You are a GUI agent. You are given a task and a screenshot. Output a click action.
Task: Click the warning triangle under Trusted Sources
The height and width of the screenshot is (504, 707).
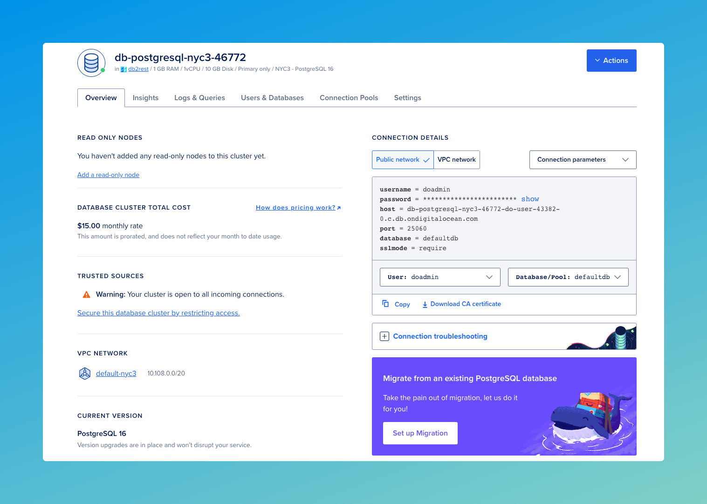coord(86,294)
